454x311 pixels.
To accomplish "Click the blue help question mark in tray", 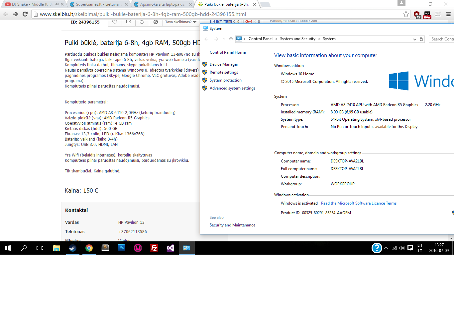I will (377, 248).
